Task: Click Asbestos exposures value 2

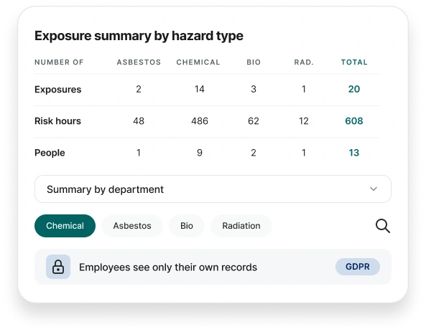Action: tap(139, 89)
